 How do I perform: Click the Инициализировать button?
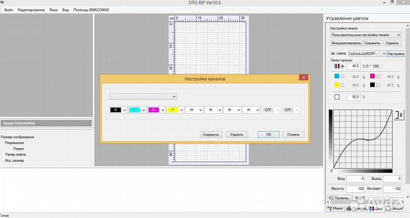tap(346, 43)
